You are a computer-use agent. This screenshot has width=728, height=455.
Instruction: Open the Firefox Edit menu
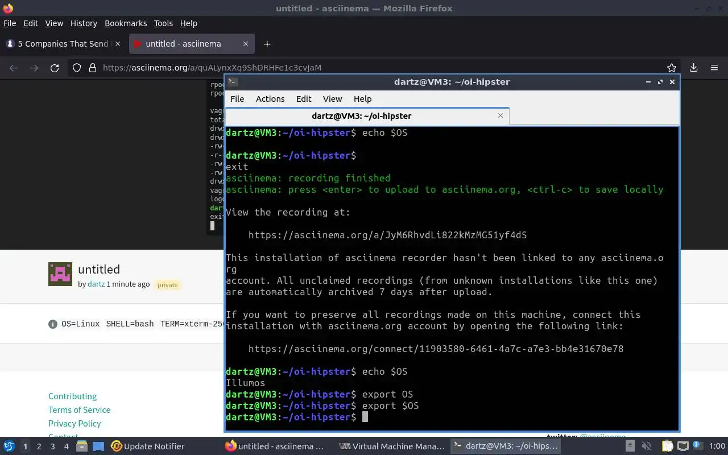pos(31,23)
